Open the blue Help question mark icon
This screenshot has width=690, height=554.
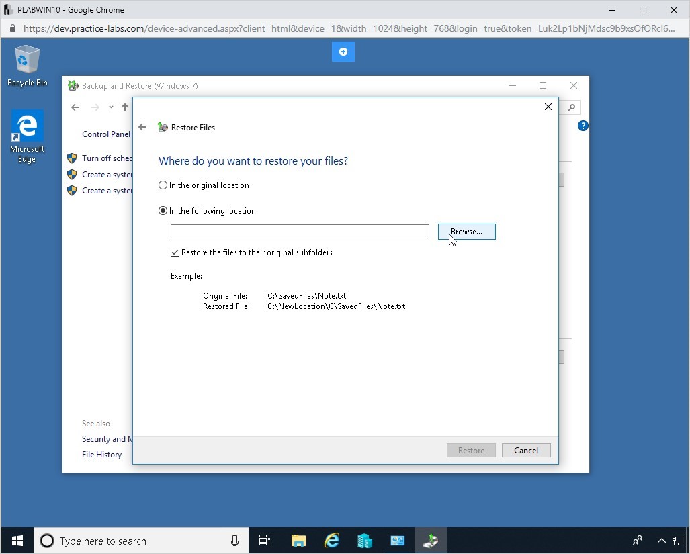[583, 126]
